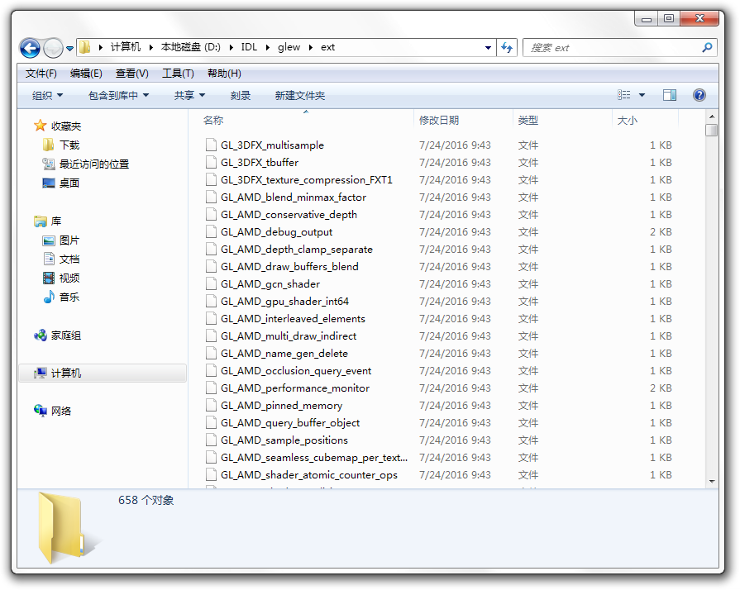Click the refresh button beside address bar
This screenshot has height=590, width=740.
(507, 48)
